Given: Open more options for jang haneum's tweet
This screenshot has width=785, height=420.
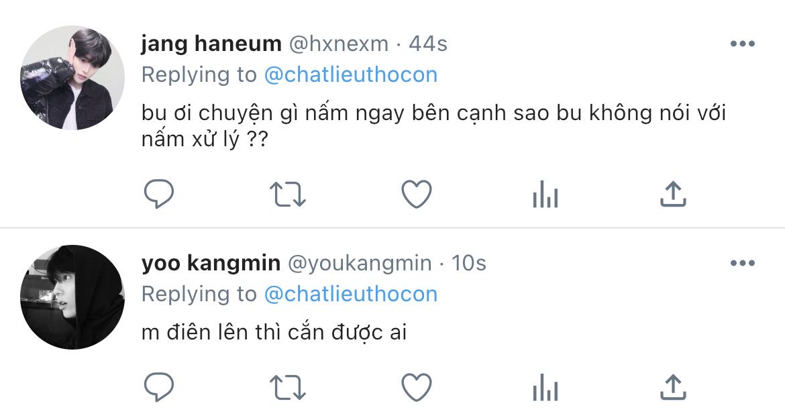Looking at the screenshot, I should (x=742, y=44).
